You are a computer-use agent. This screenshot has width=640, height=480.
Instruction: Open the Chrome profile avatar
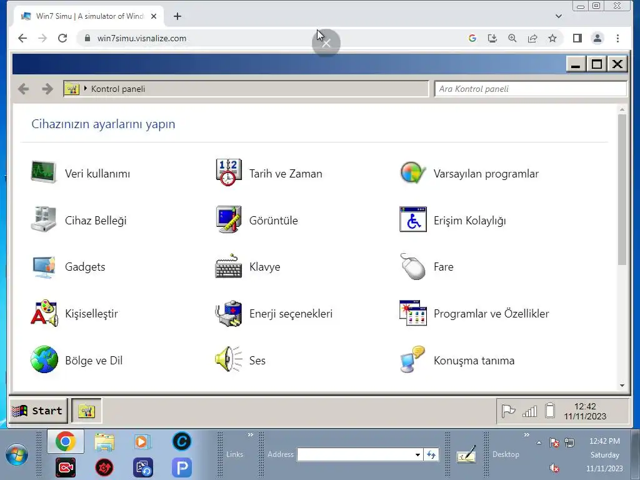(x=597, y=38)
